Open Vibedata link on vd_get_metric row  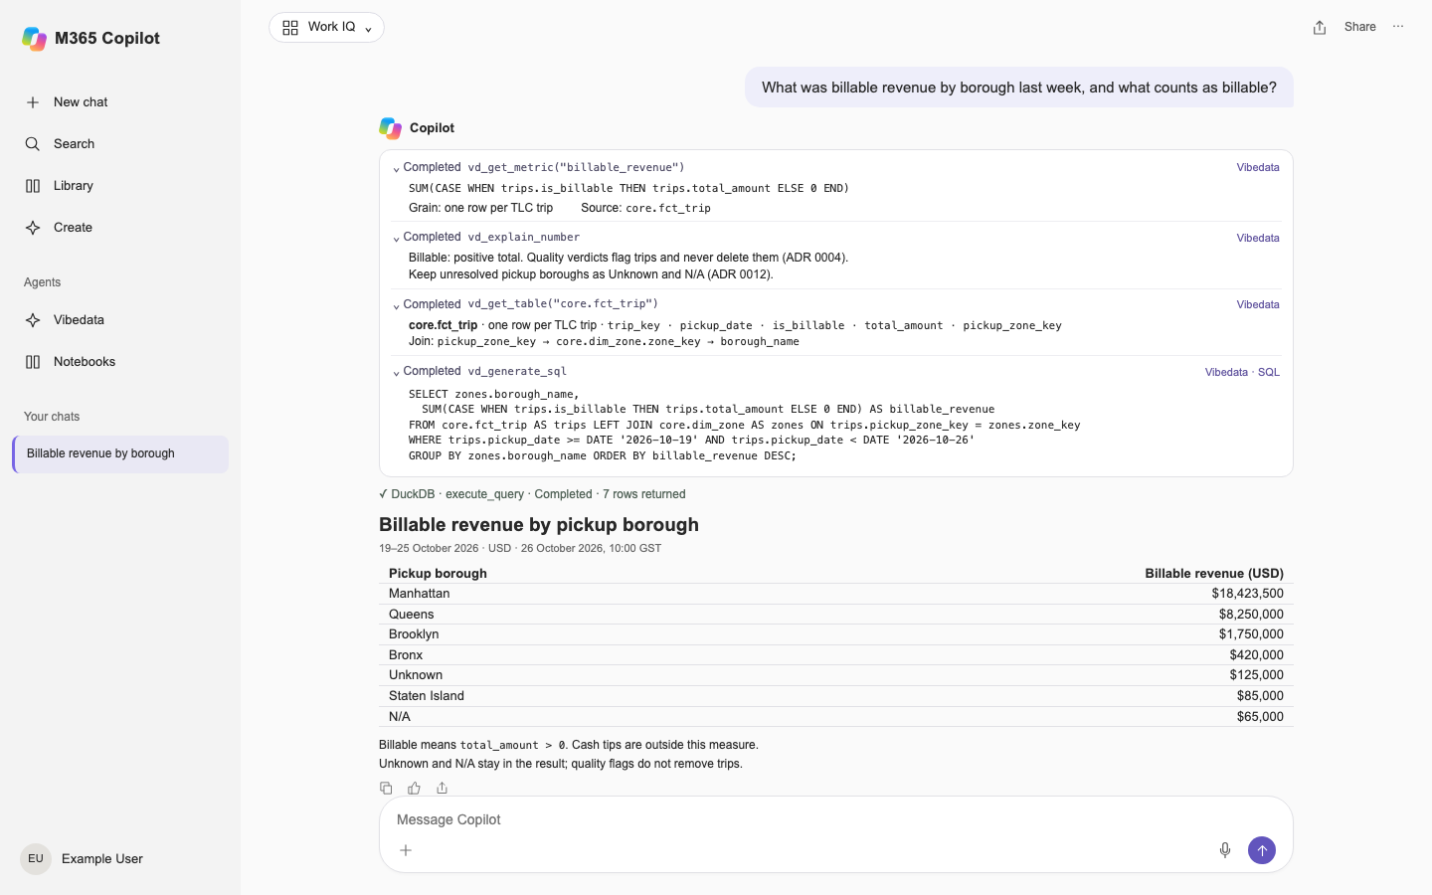1258,168
